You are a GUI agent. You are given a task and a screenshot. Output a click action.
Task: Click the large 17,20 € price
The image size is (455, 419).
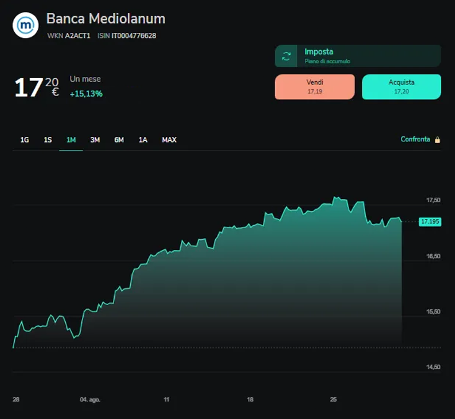(37, 87)
